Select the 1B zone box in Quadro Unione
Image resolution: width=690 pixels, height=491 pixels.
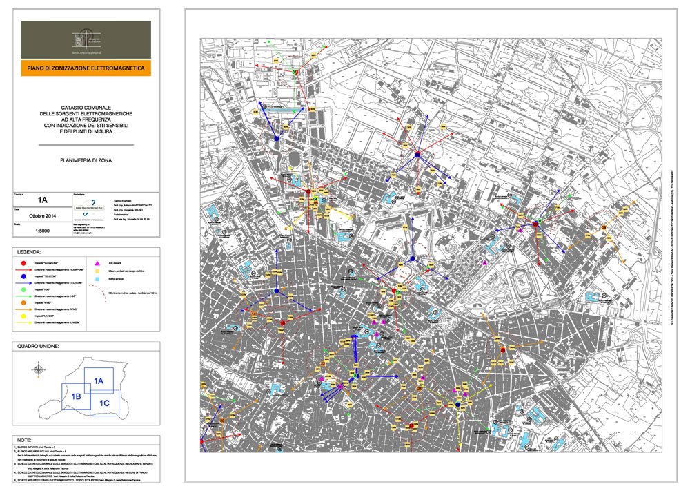(x=76, y=396)
